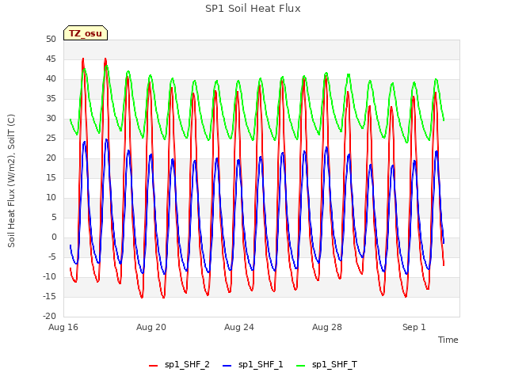Click the sp1_SHF_1 legend label
The height and width of the screenshot is (380, 507).
tap(261, 364)
